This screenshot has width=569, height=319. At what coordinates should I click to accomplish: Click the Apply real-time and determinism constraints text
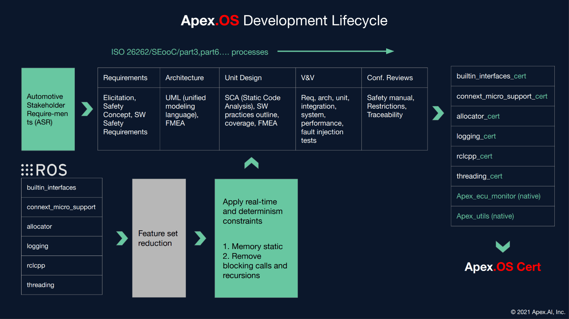tap(252, 212)
